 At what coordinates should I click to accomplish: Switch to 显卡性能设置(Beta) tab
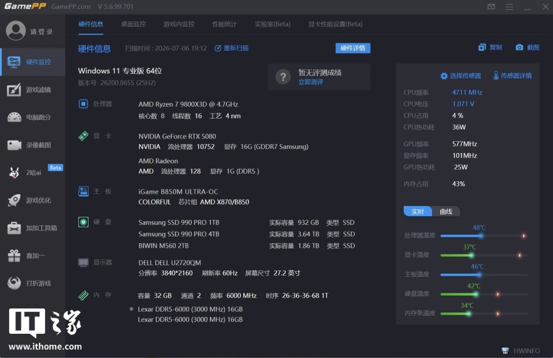[x=335, y=24]
